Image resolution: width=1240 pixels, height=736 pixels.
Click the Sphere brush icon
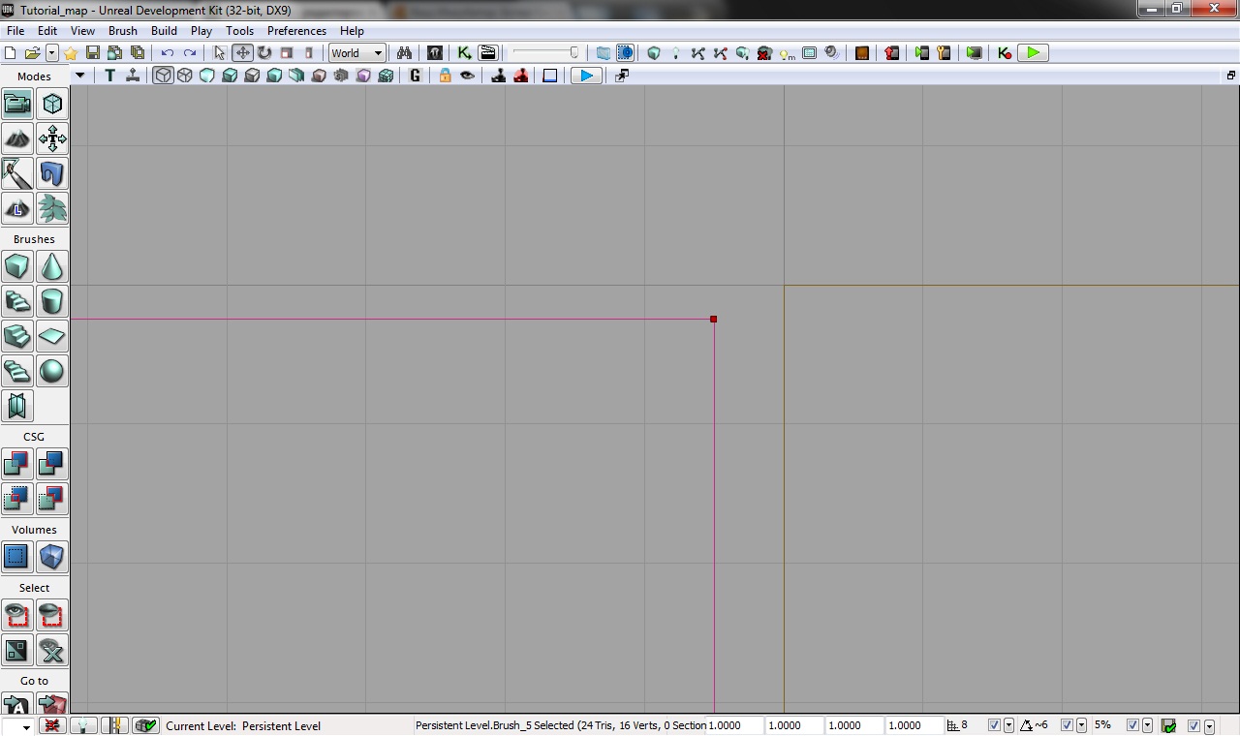click(x=52, y=371)
